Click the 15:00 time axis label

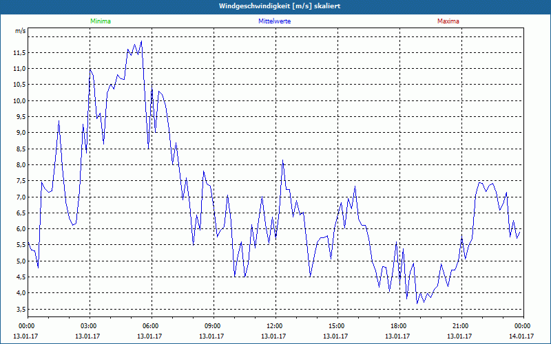(x=337, y=326)
